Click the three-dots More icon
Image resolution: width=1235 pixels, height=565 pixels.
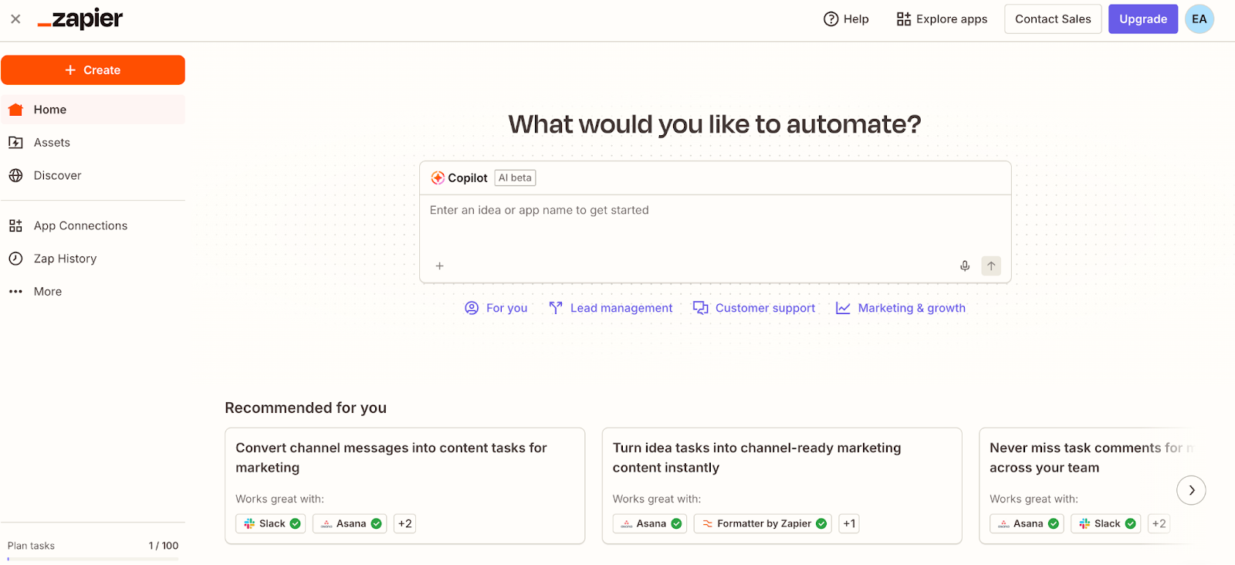15,292
